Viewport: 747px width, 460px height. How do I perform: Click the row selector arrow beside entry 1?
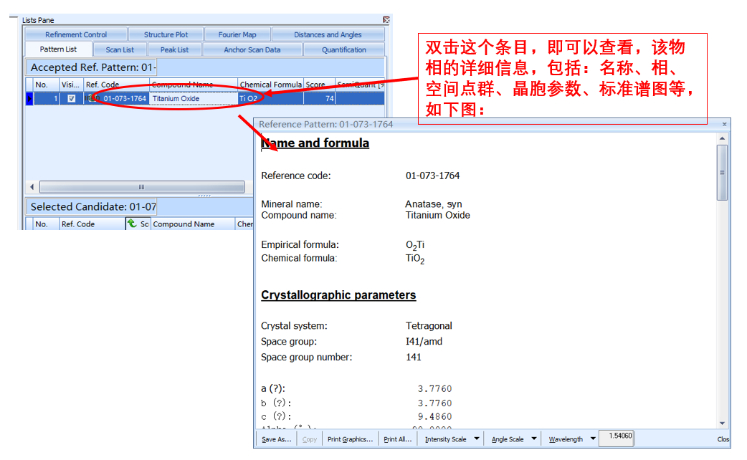[x=29, y=98]
